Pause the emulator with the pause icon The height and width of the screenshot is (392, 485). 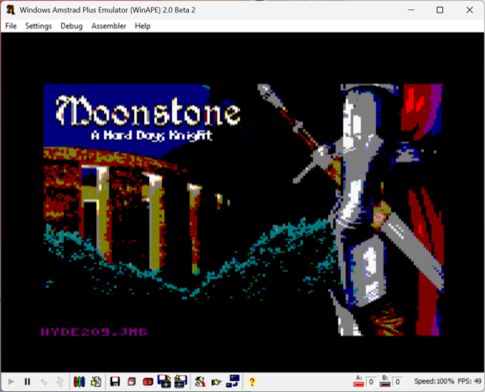27,381
